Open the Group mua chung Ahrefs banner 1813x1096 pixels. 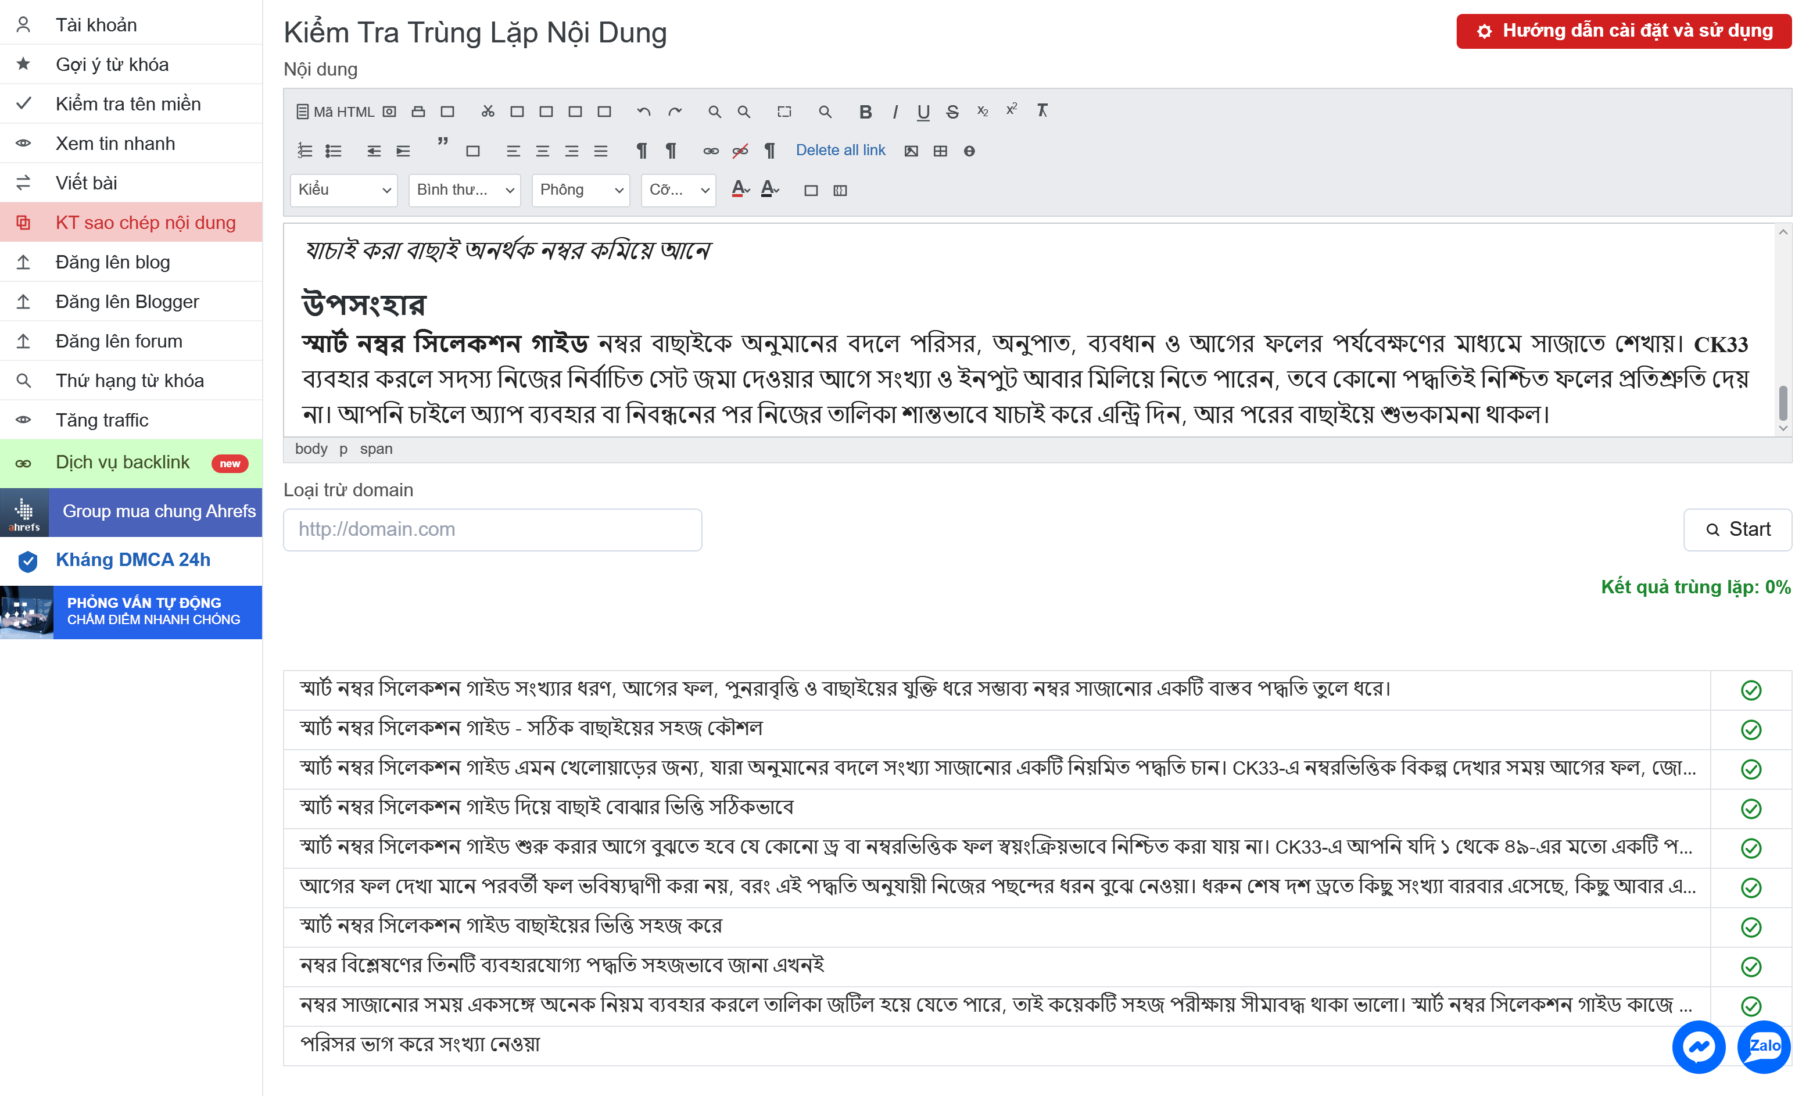(131, 511)
